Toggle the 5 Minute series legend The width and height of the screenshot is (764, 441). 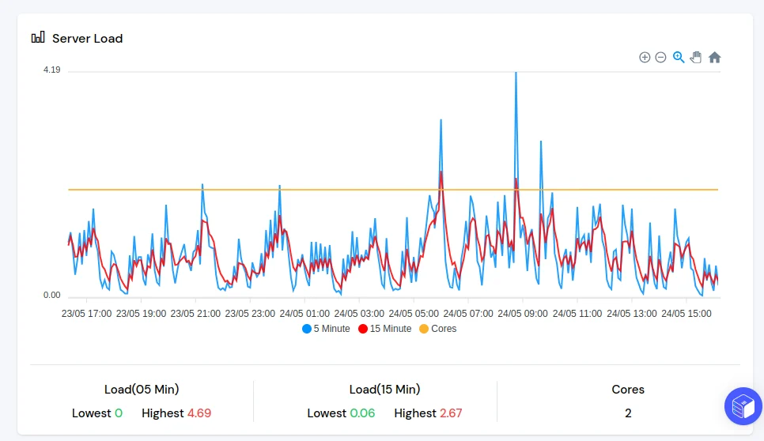tap(326, 329)
